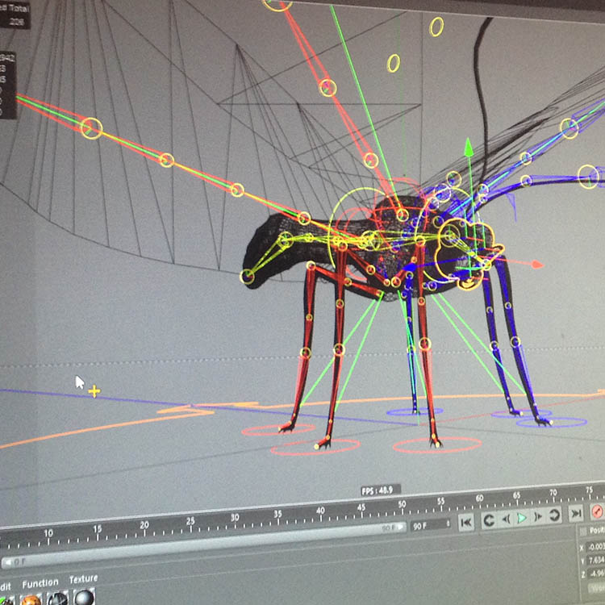605x605 pixels.
Task: Click the 0 F range slider handle
Action: pos(10,561)
